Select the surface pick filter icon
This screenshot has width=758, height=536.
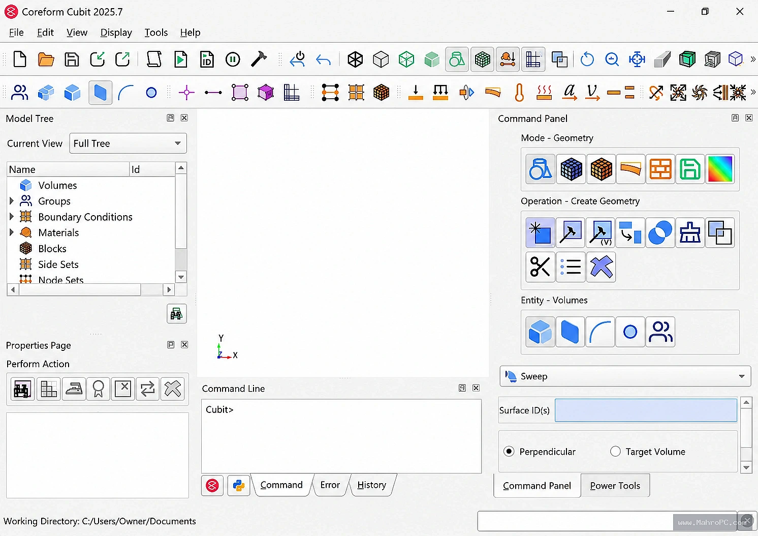100,93
